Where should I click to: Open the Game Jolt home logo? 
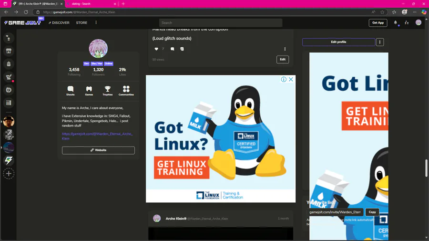[22, 23]
